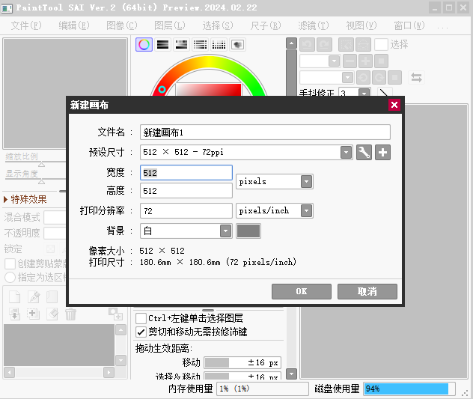The width and height of the screenshot is (473, 399).
Task: Create new normal layer icon
Action: (x=14, y=296)
